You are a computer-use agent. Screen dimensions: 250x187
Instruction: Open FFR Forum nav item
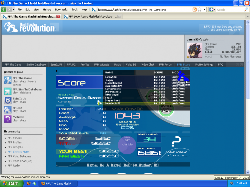pos(165,65)
